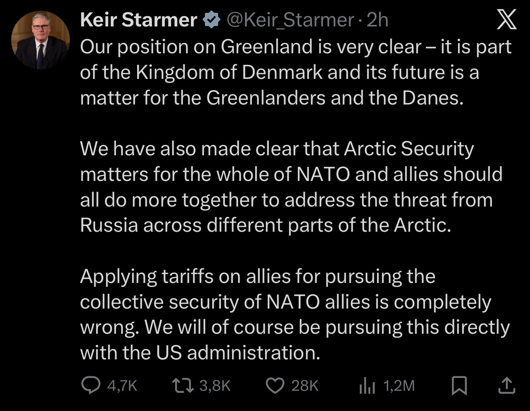Click the 3,8K reposts count
Image resolution: width=530 pixels, height=411 pixels.
(215, 385)
